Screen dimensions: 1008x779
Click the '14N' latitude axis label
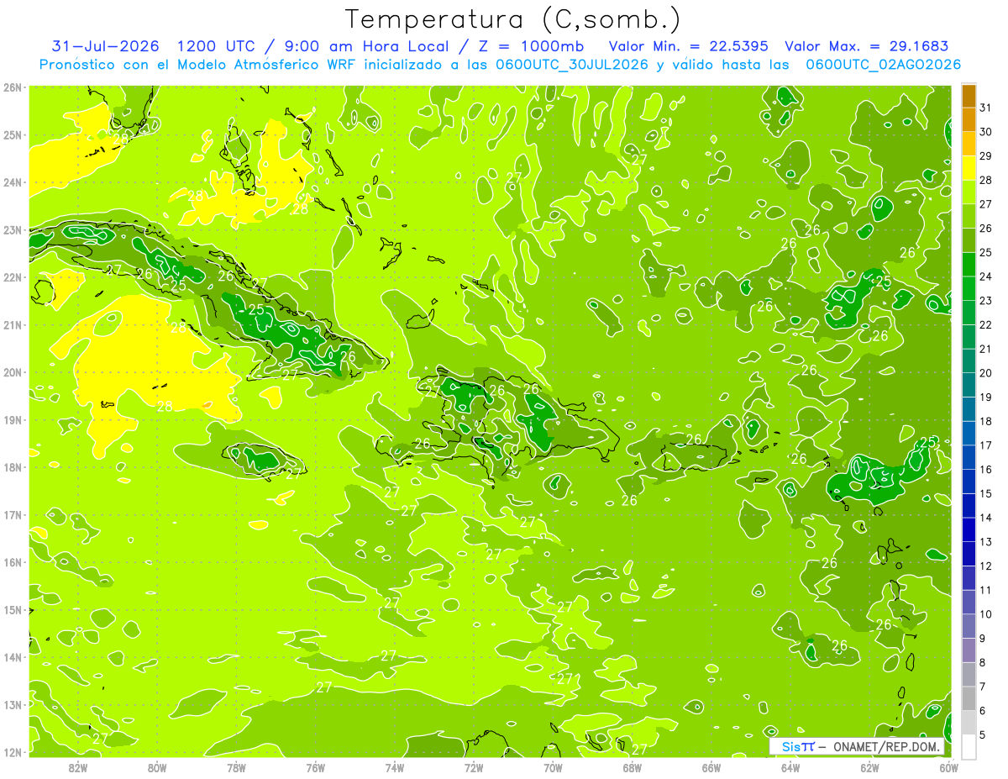pyautogui.click(x=13, y=657)
